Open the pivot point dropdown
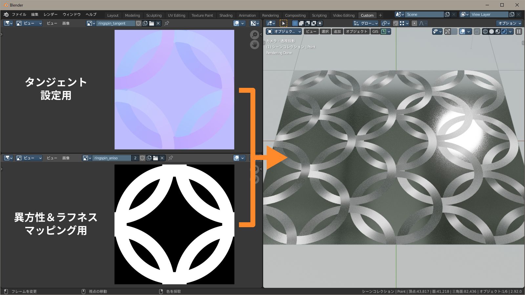This screenshot has width=525, height=295. click(x=386, y=23)
